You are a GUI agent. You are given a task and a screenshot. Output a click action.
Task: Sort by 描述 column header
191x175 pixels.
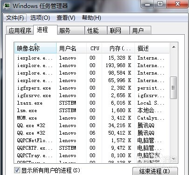tap(152, 48)
